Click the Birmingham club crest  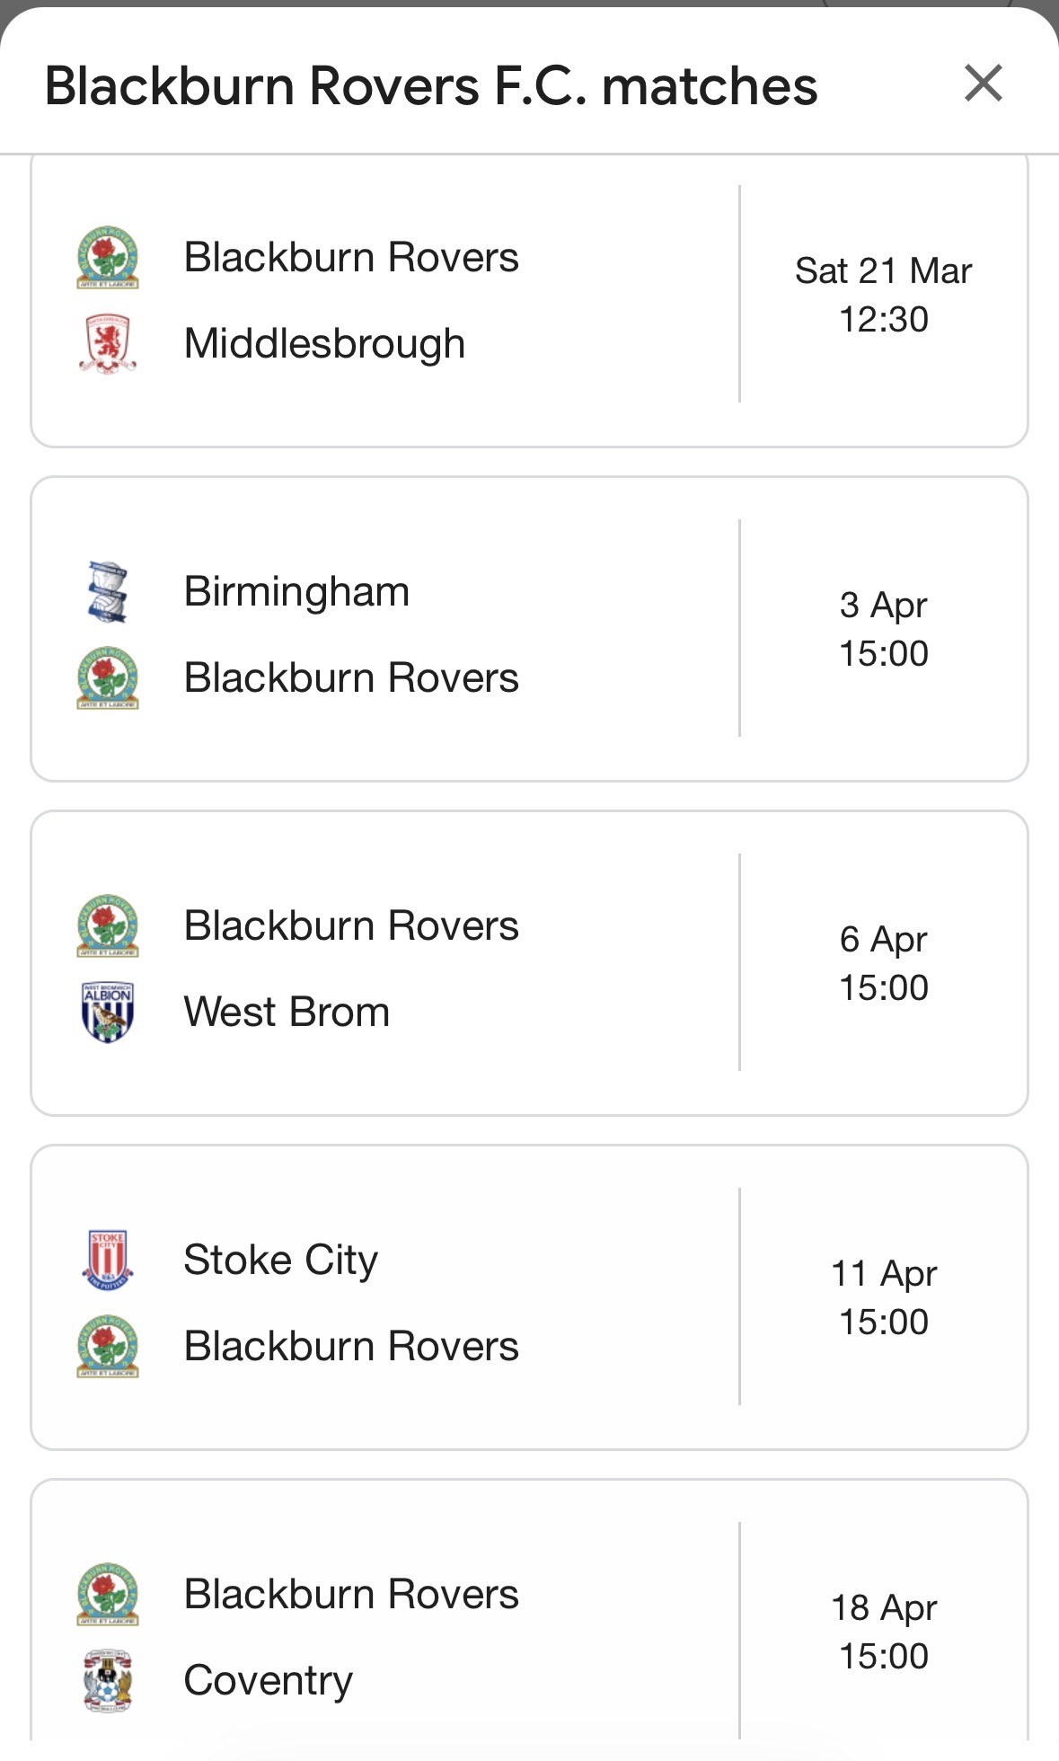pyautogui.click(x=108, y=592)
